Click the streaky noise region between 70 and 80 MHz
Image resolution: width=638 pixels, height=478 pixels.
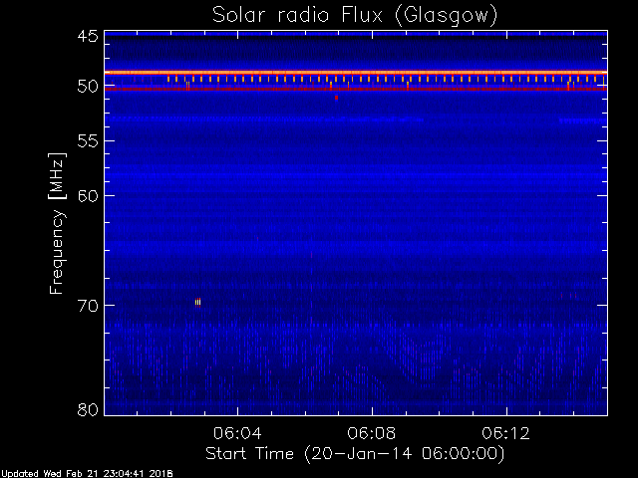pos(355,368)
